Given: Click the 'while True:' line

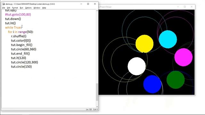Looking at the screenshot, I should (13, 27).
